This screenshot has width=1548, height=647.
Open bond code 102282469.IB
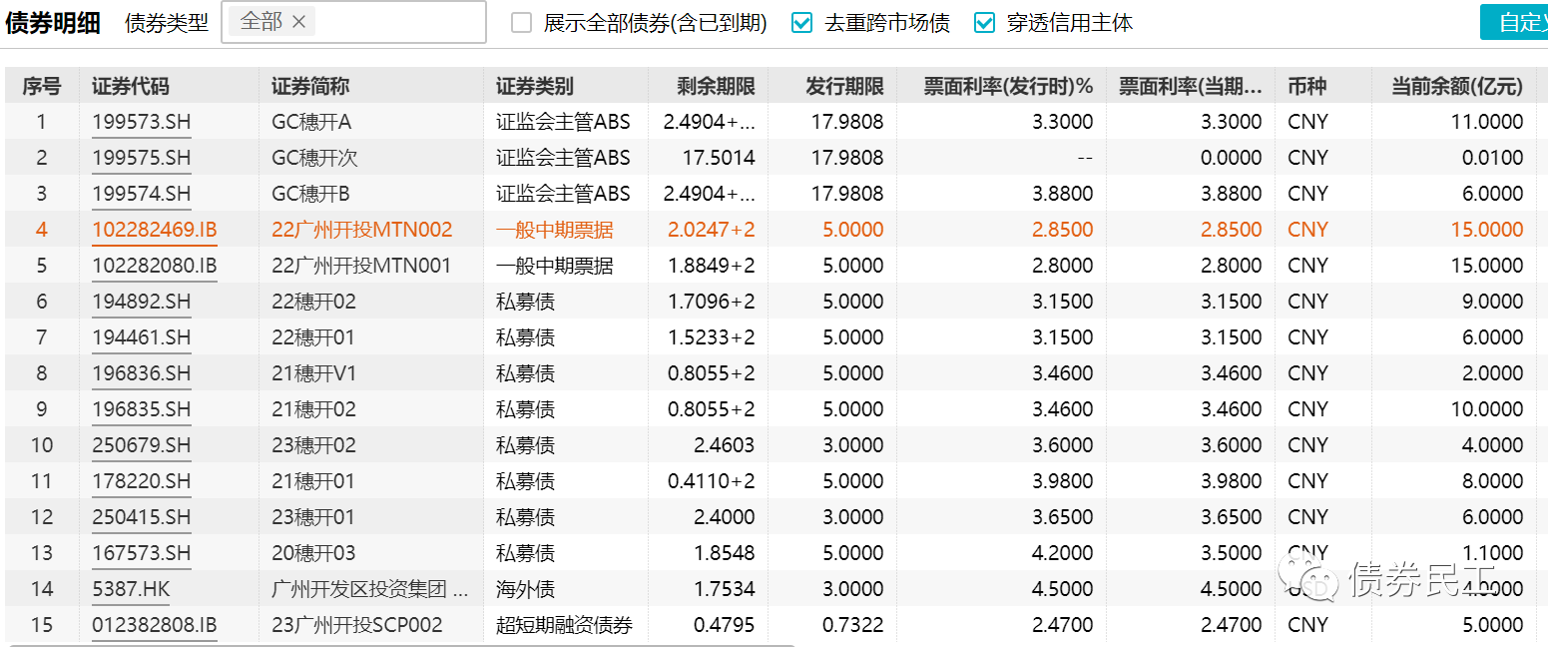154,230
